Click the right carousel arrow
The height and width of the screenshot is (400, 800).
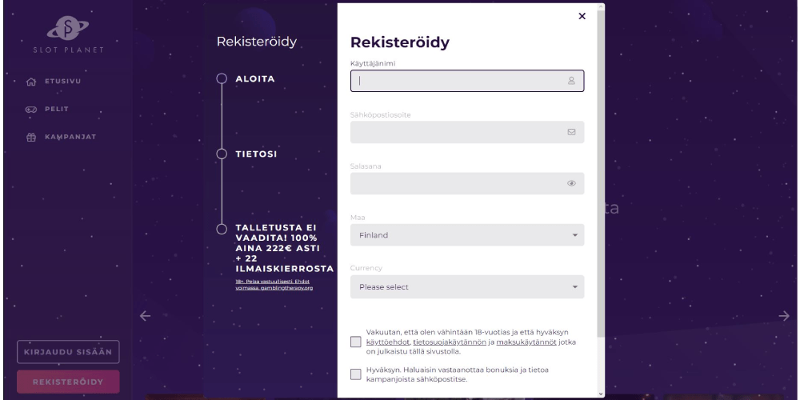coord(785,316)
